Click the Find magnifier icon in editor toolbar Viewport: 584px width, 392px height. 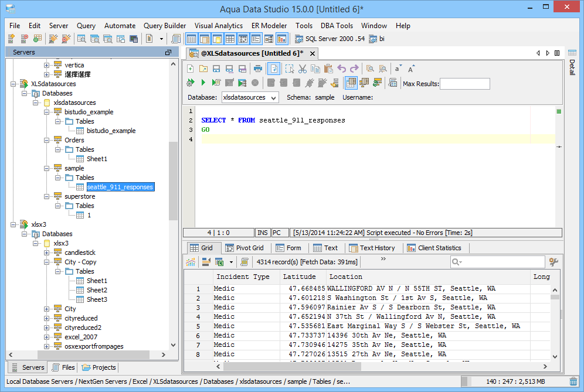(x=370, y=69)
